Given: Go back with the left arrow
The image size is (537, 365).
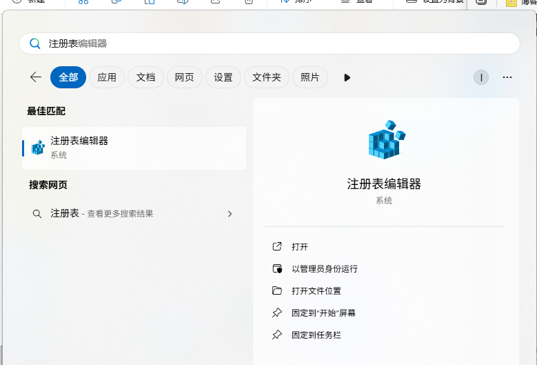Looking at the screenshot, I should 36,77.
